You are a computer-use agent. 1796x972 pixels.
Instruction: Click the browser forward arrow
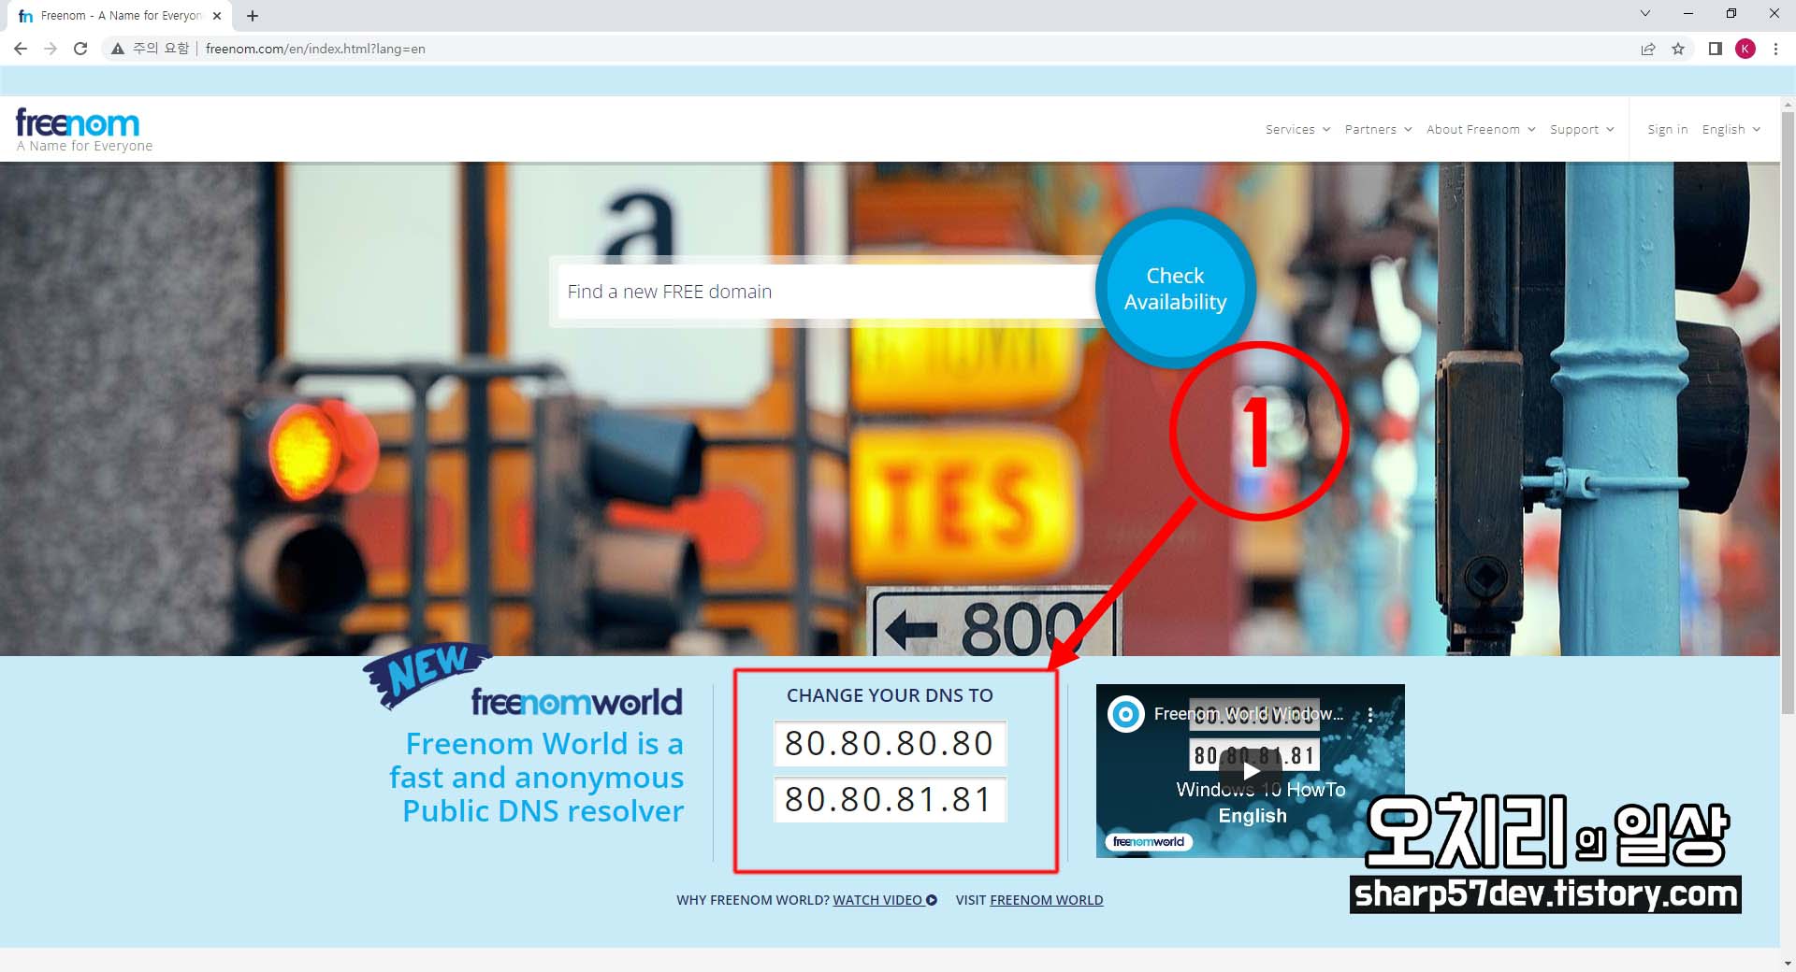pos(51,49)
